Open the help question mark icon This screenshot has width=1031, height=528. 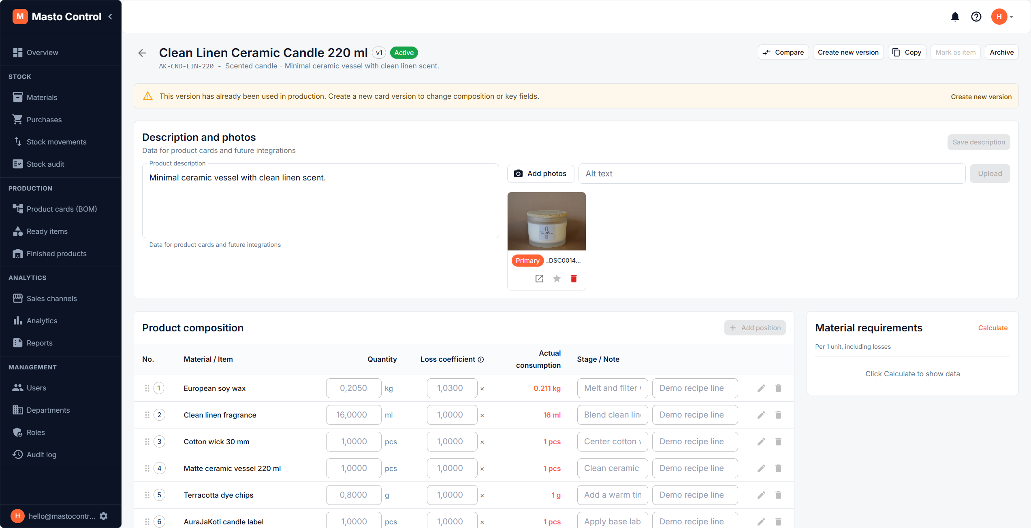(x=976, y=17)
